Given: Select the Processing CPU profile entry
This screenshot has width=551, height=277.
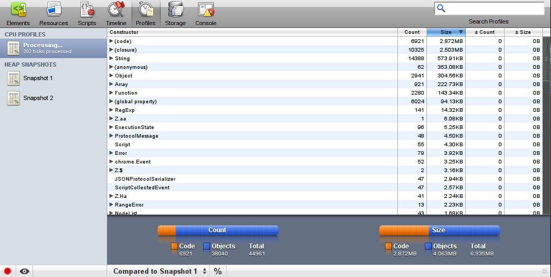Looking at the screenshot, I should tap(53, 48).
